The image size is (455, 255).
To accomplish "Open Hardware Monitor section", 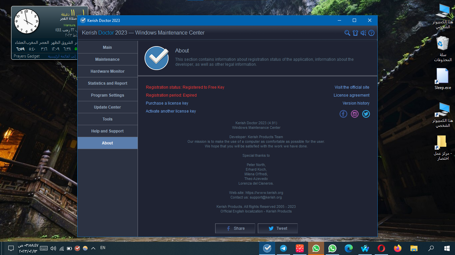I will tap(107, 71).
